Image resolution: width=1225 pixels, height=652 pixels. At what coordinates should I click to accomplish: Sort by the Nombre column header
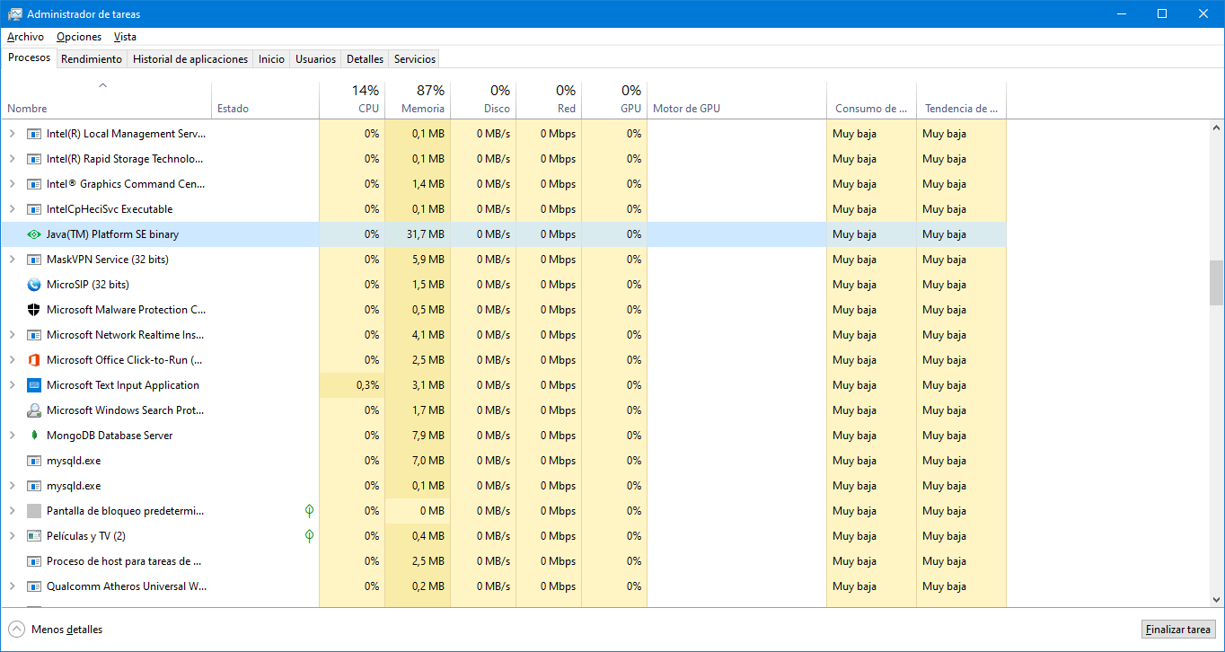(107, 100)
